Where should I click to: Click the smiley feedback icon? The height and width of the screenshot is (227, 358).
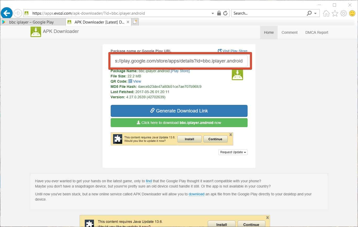352,13
